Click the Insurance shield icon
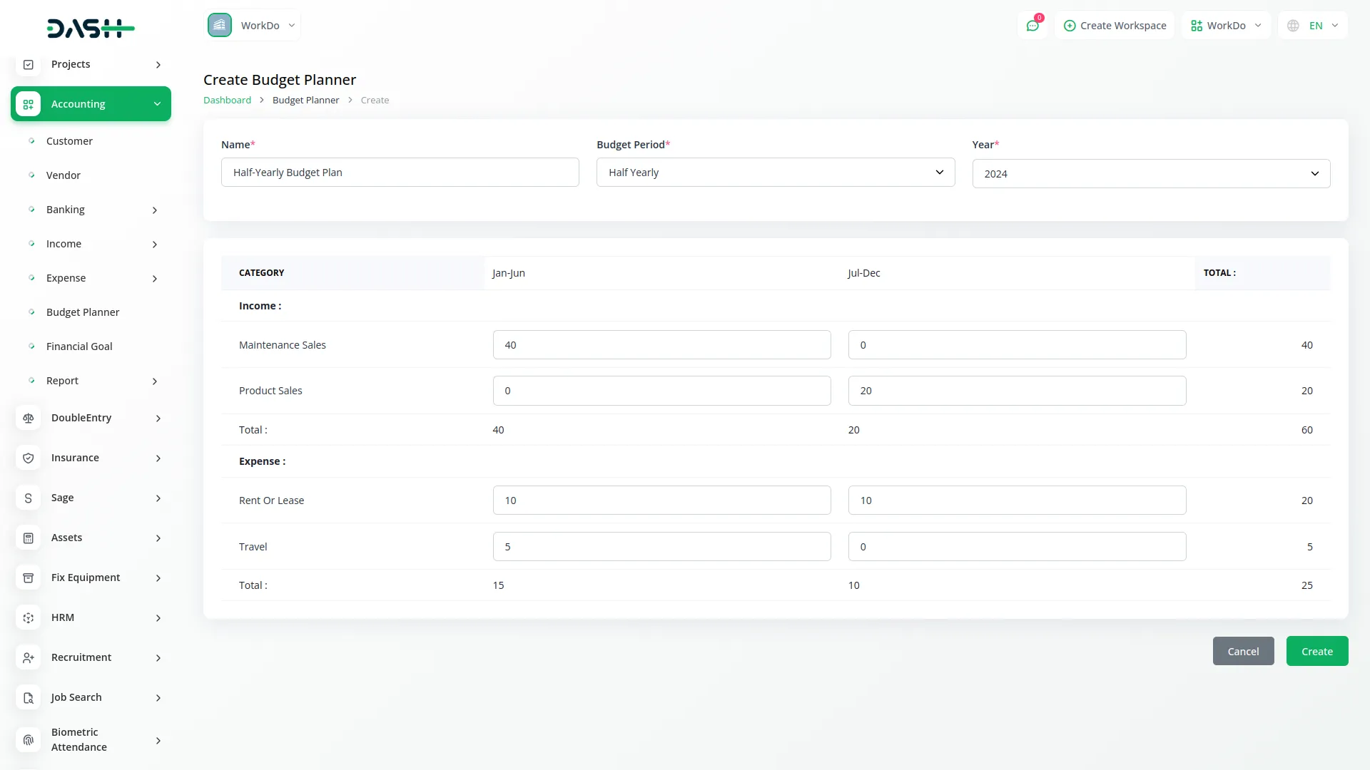The width and height of the screenshot is (1370, 770). click(29, 458)
